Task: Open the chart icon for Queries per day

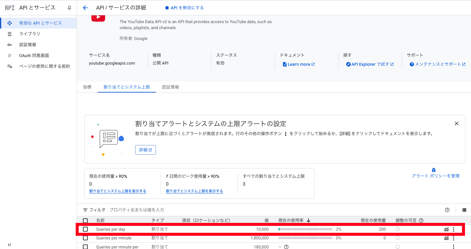Action: [446, 229]
